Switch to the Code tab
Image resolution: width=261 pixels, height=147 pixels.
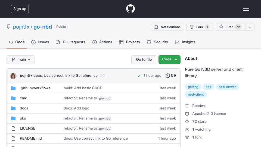[17, 42]
